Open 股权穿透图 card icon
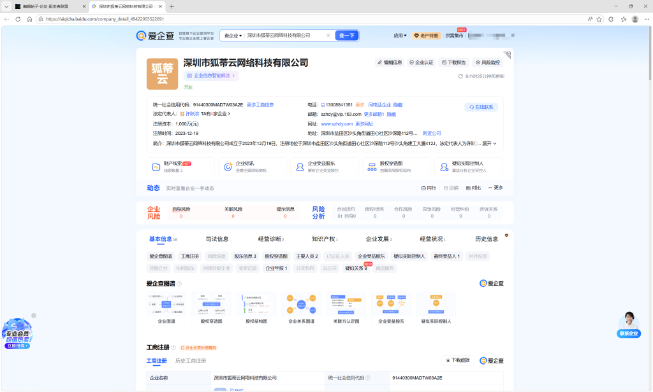 [372, 167]
